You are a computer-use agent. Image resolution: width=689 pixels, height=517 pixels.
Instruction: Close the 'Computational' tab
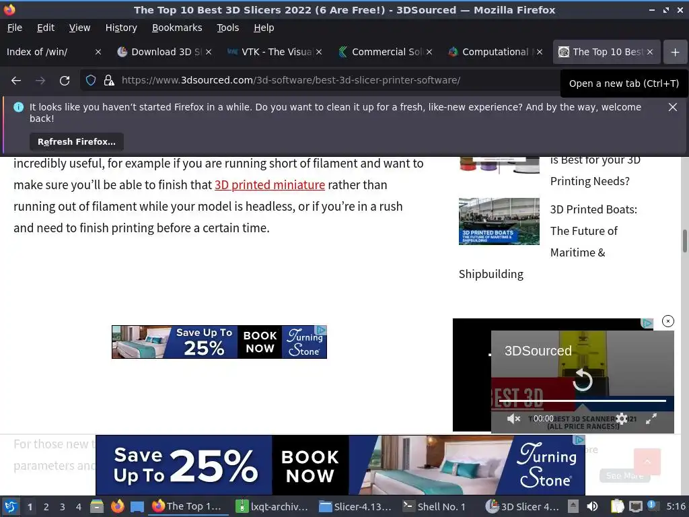[540, 52]
